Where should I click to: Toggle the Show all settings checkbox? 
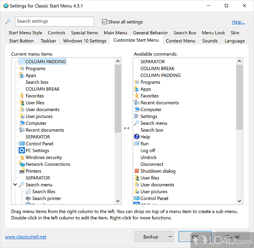point(104,22)
